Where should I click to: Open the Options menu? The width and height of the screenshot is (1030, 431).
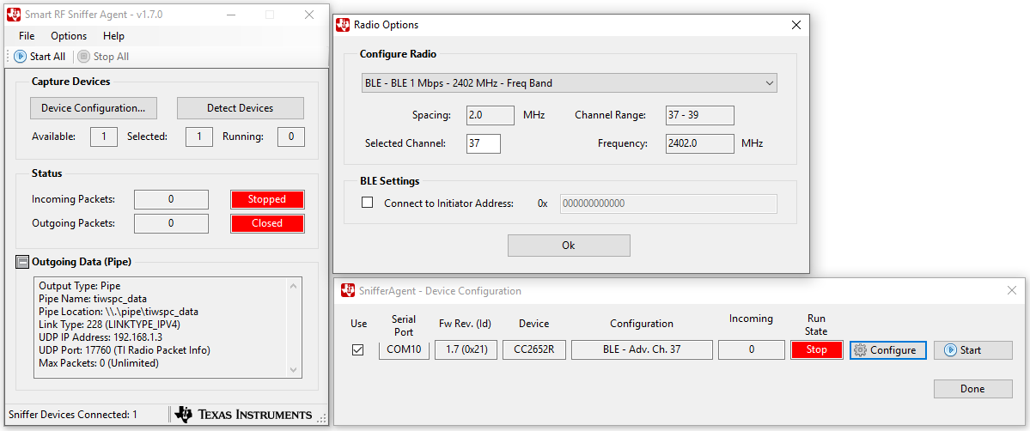(x=69, y=36)
